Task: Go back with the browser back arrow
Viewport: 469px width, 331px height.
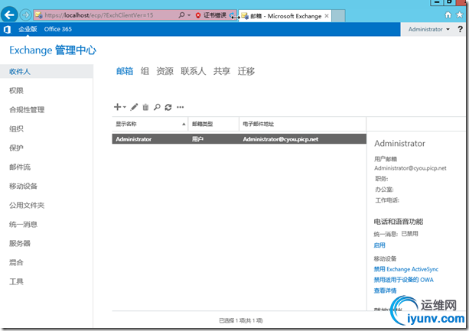Action: (x=9, y=15)
